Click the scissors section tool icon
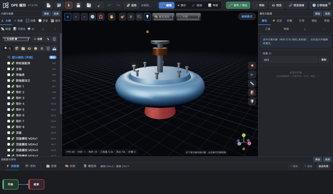Viewport: 333px width, 194px height. [252, 75]
